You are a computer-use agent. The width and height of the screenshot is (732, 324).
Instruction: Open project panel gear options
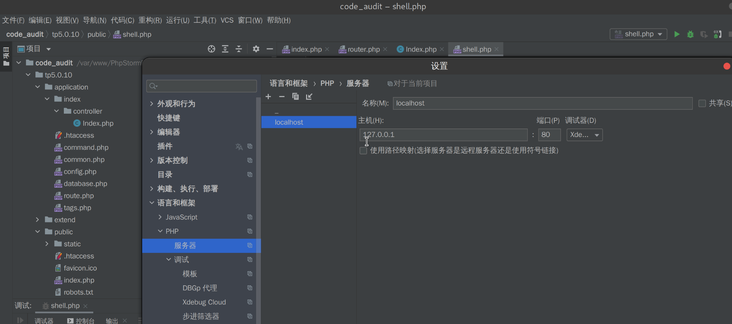[256, 49]
